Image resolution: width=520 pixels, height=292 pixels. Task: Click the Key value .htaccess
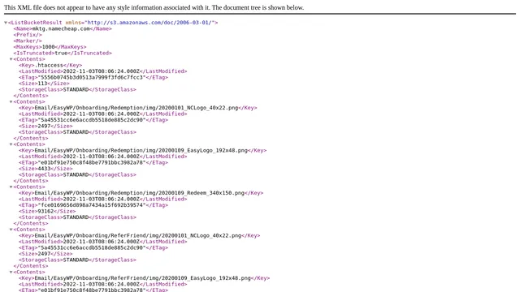(x=49, y=65)
